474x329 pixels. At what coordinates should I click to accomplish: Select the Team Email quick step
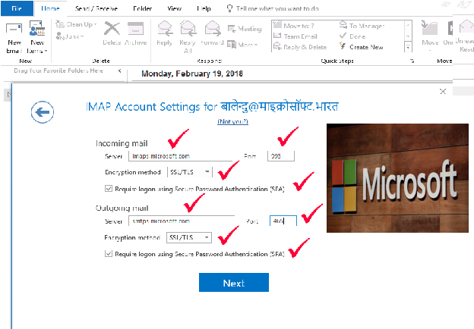point(295,36)
